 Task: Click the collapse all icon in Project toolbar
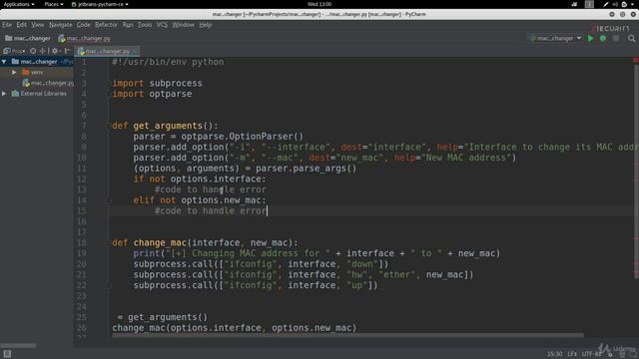tap(42, 51)
